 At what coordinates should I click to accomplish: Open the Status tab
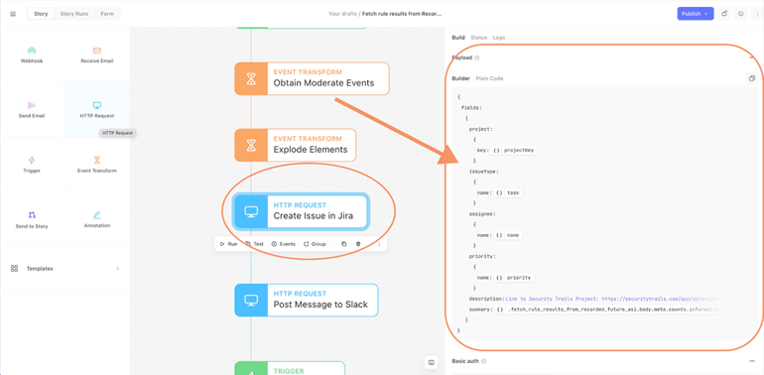478,38
